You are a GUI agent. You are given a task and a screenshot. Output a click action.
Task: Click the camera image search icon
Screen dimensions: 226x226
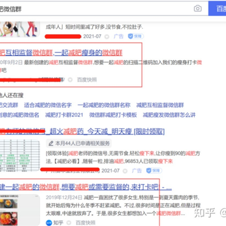pos(198,9)
